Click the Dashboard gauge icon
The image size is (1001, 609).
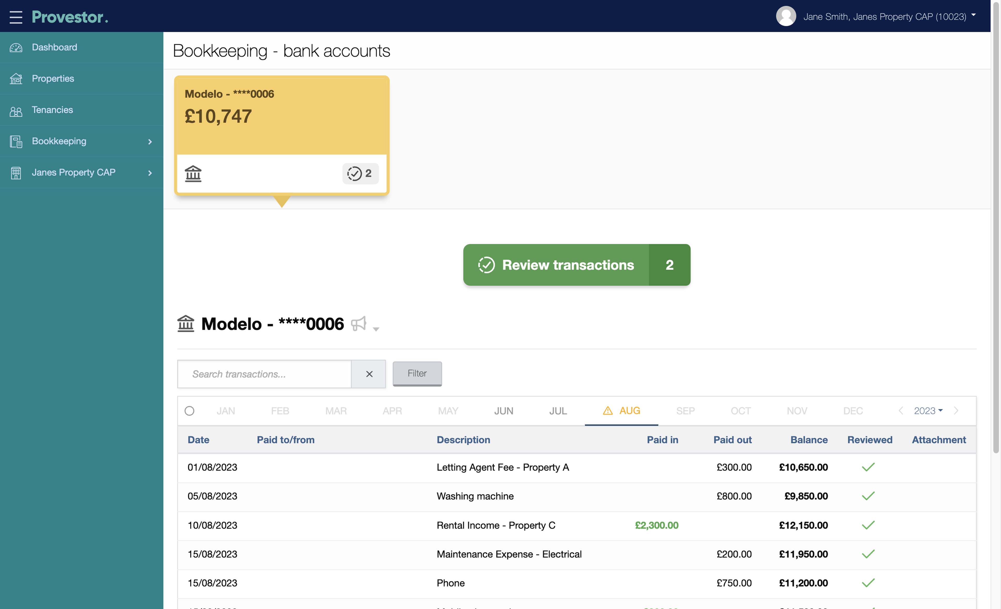tap(16, 47)
